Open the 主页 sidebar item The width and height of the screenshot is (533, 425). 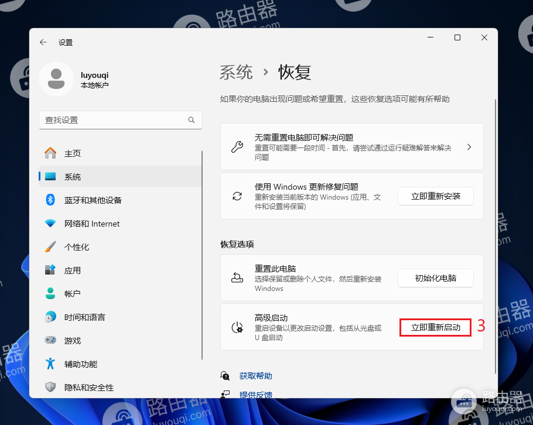(120, 153)
